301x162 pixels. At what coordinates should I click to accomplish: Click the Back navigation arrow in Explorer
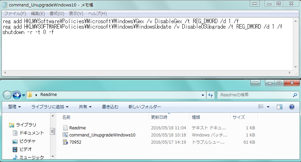7,95
